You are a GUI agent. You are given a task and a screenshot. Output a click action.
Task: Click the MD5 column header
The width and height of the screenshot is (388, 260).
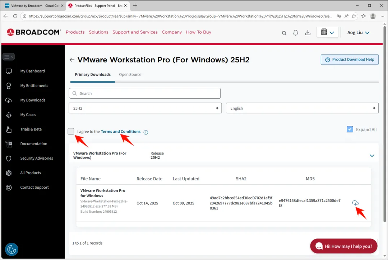[x=310, y=179]
